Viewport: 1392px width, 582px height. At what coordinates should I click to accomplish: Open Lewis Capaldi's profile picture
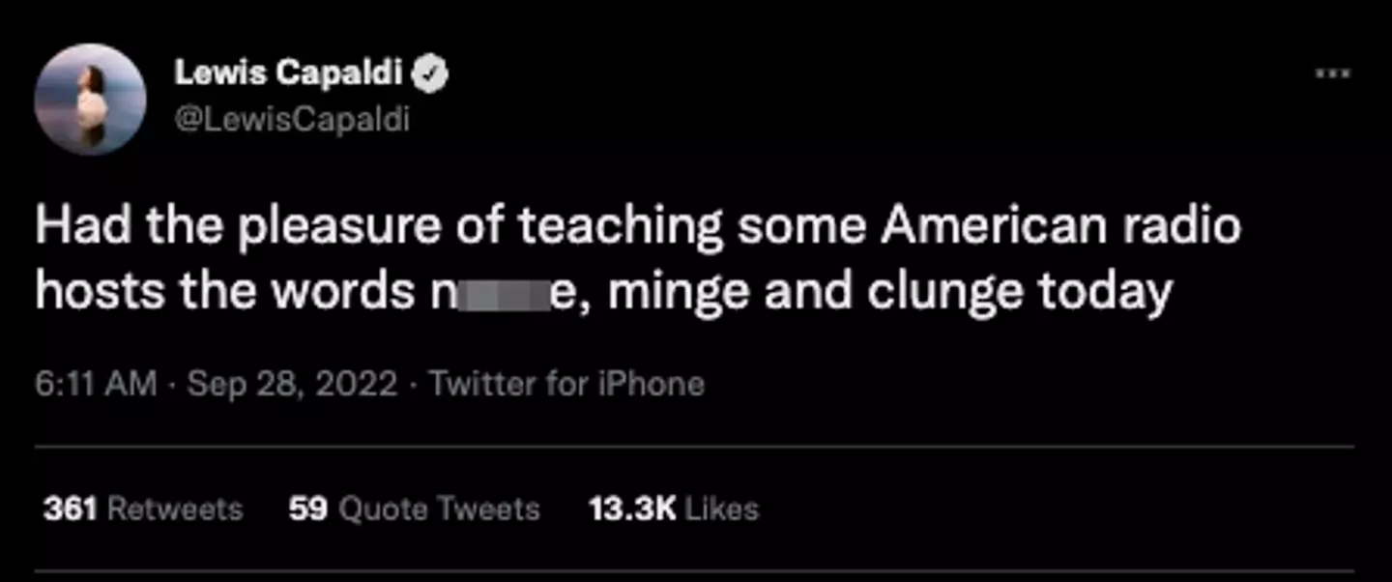(90, 100)
